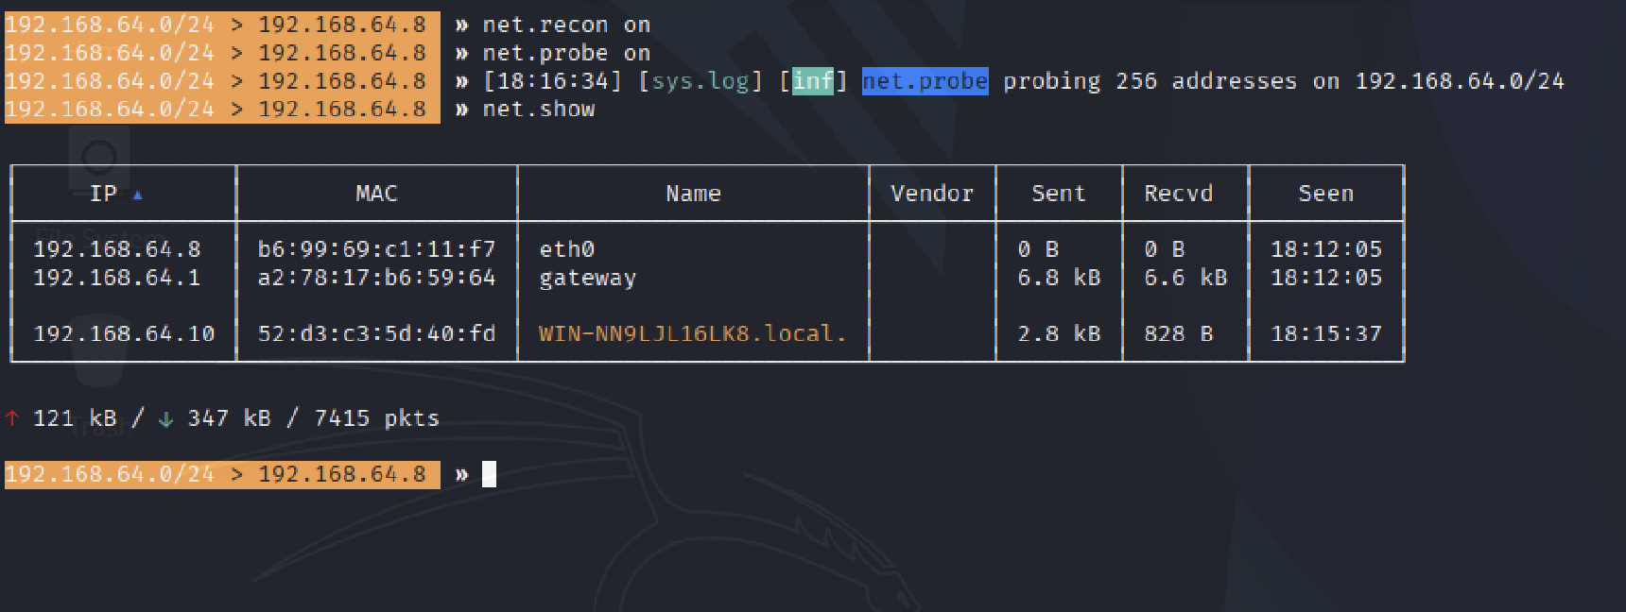Image resolution: width=1626 pixels, height=612 pixels.
Task: Click the highlighted 'net.probe' log tag
Action: (925, 81)
